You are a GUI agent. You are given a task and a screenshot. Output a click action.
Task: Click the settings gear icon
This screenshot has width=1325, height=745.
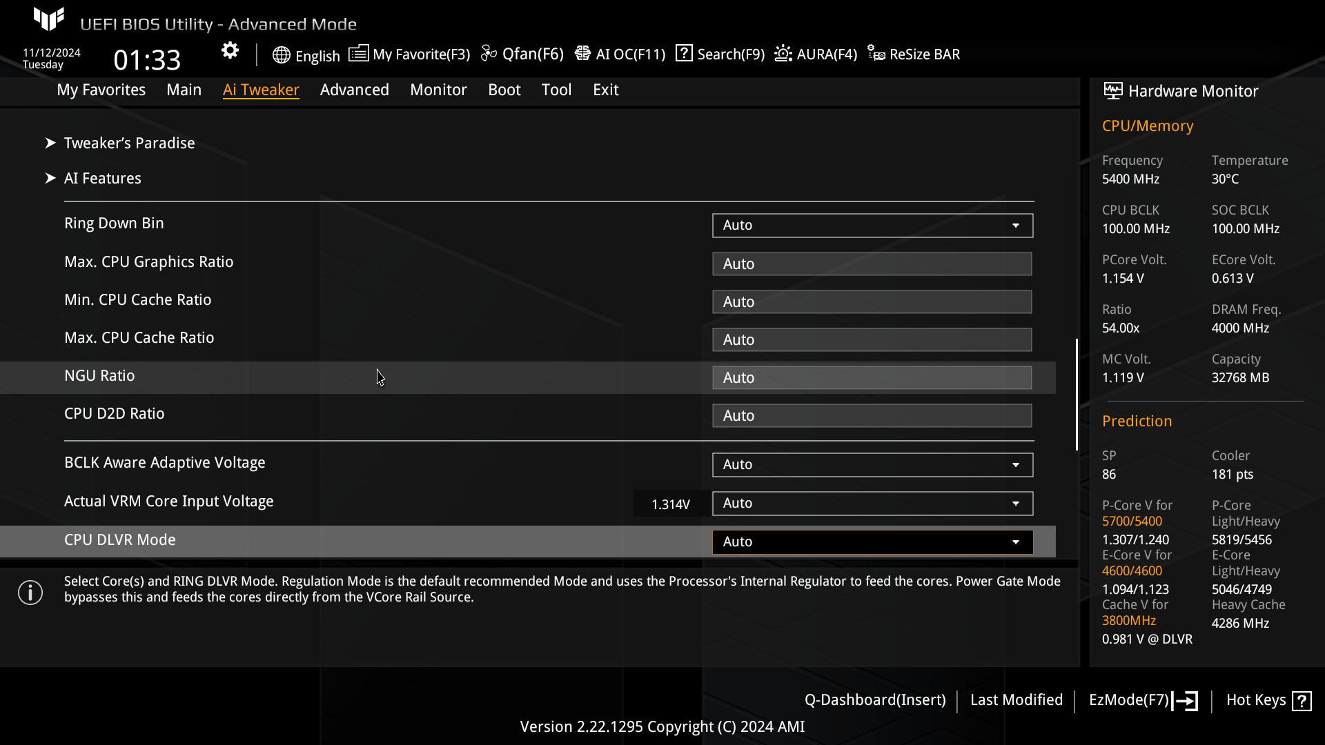(x=230, y=50)
